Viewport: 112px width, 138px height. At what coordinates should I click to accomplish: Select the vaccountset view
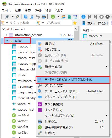pos(26,110)
